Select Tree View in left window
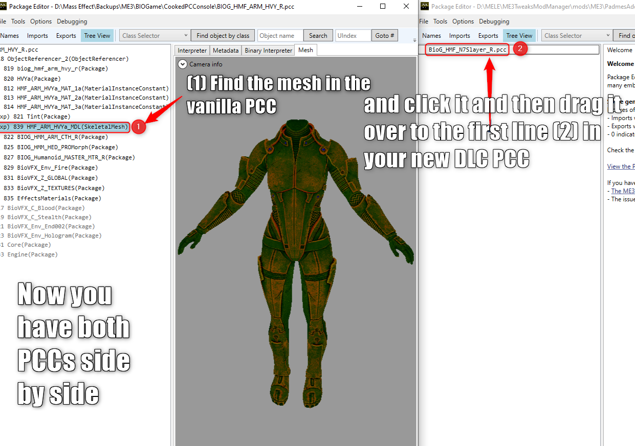This screenshot has width=635, height=446. 97,36
